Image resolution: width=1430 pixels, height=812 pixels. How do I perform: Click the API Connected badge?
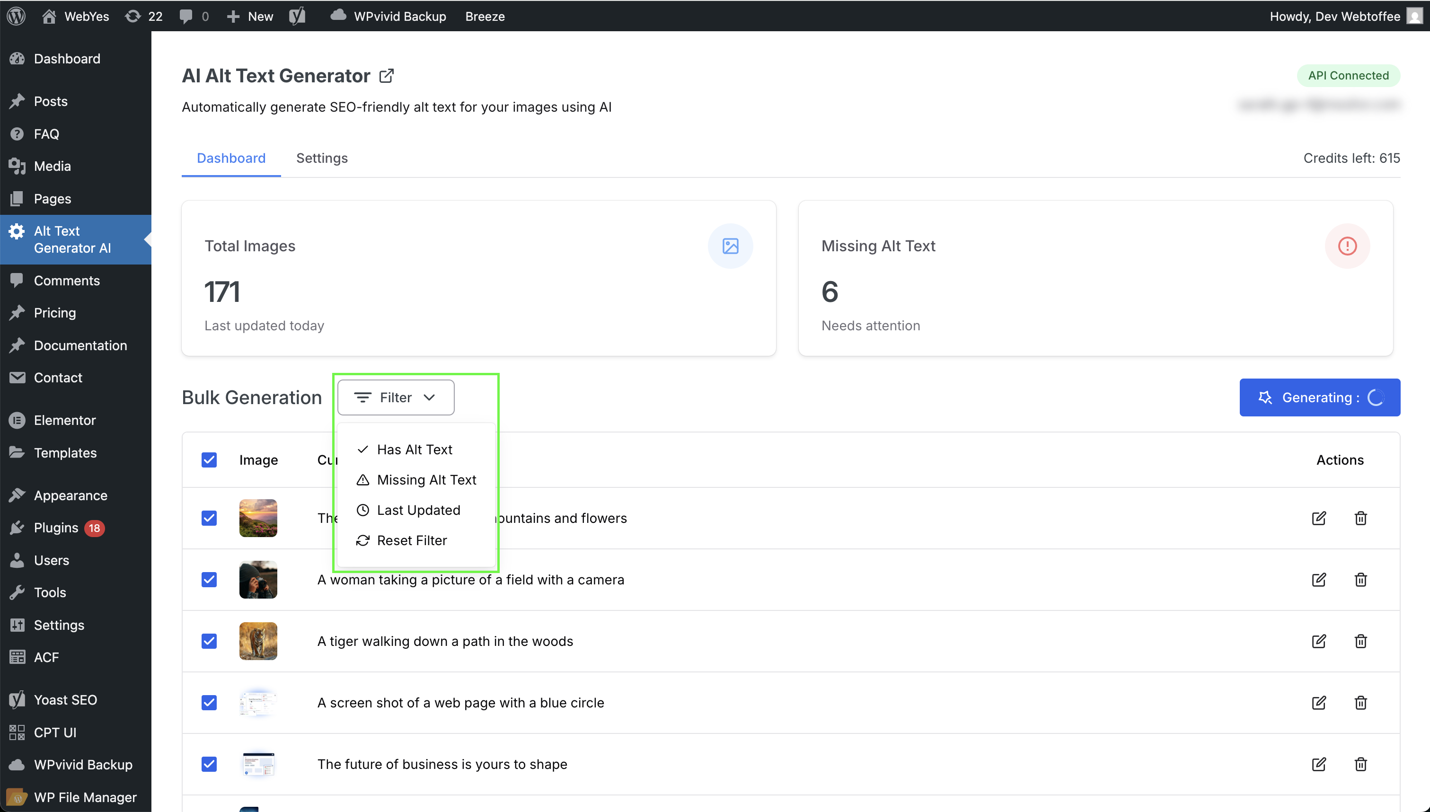coord(1348,75)
